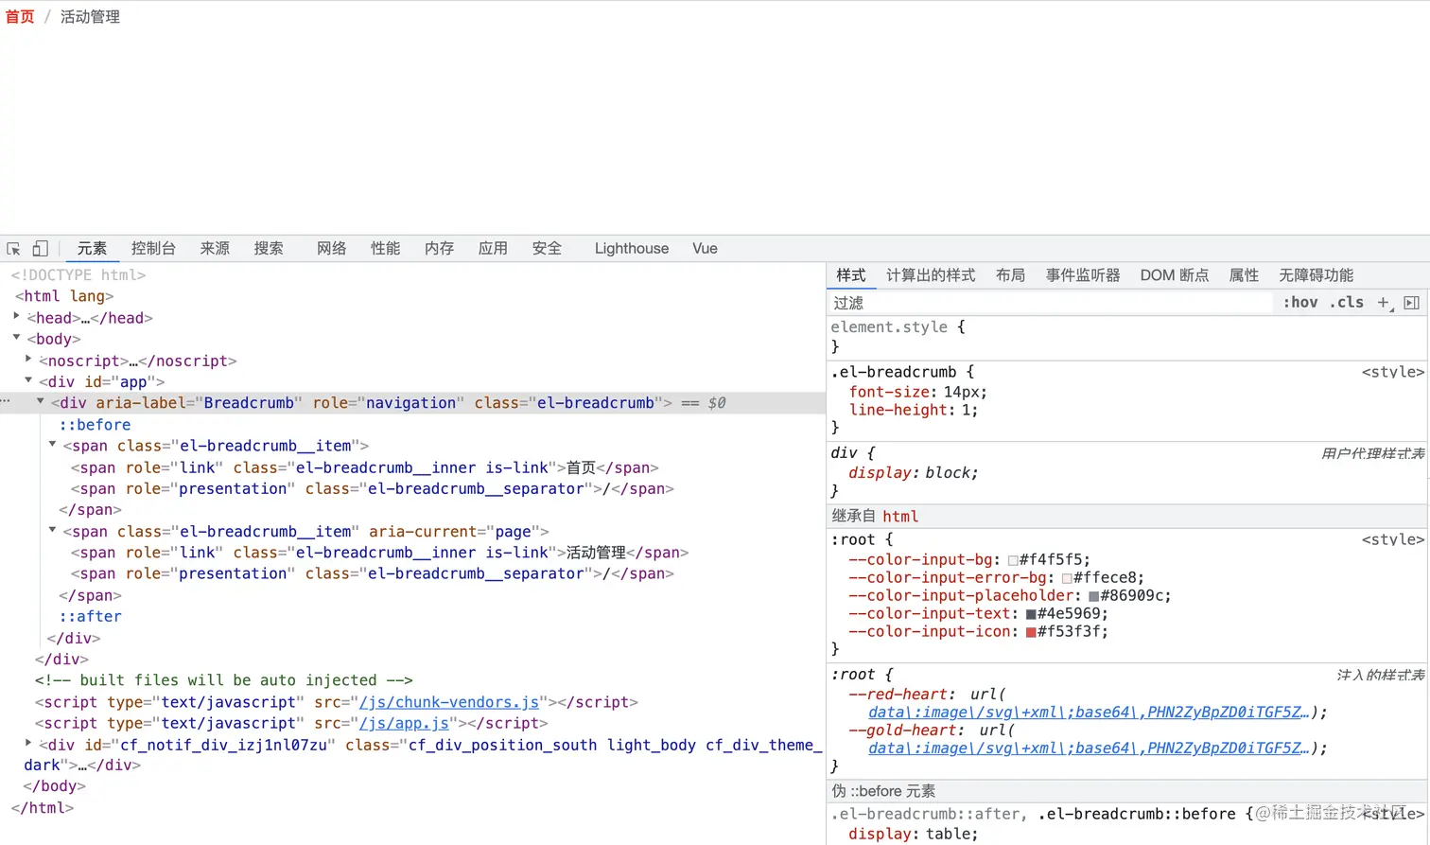Open the Lighthouse tab
This screenshot has height=845, width=1430.
click(632, 249)
